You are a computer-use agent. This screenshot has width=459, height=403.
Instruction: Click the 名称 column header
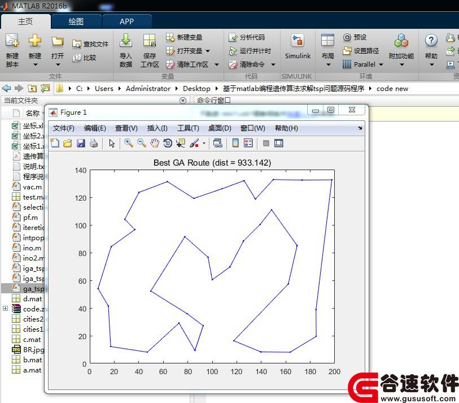[x=33, y=113]
